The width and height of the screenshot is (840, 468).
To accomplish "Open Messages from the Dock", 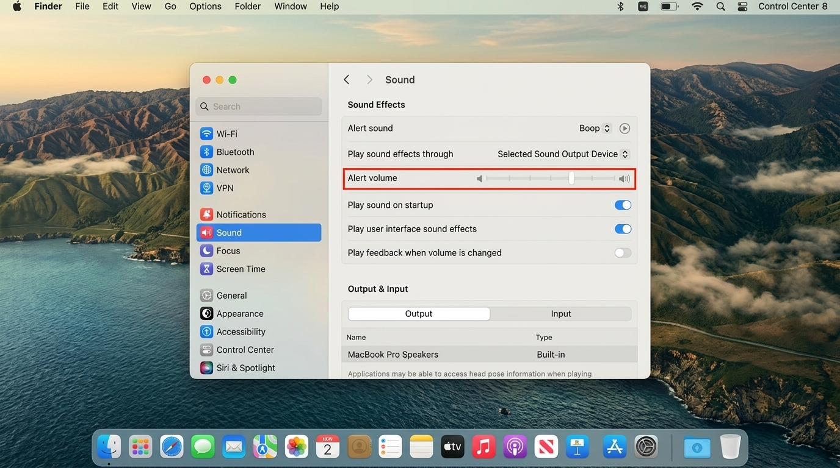I will click(203, 447).
